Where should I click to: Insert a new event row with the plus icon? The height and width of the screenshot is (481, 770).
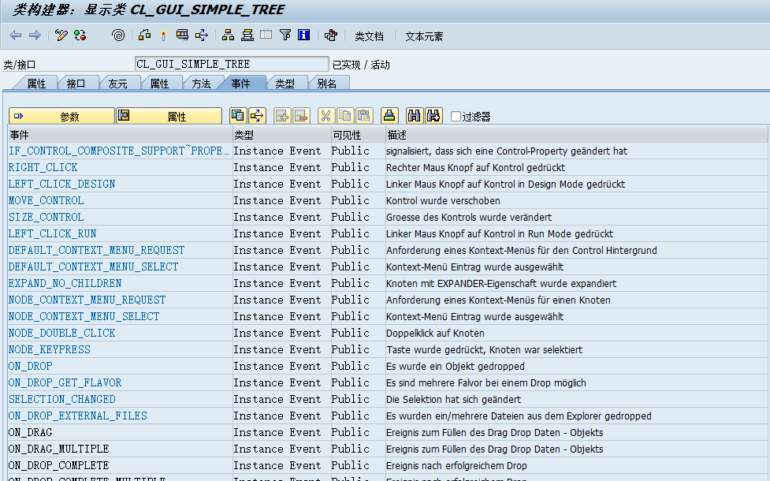click(x=282, y=114)
